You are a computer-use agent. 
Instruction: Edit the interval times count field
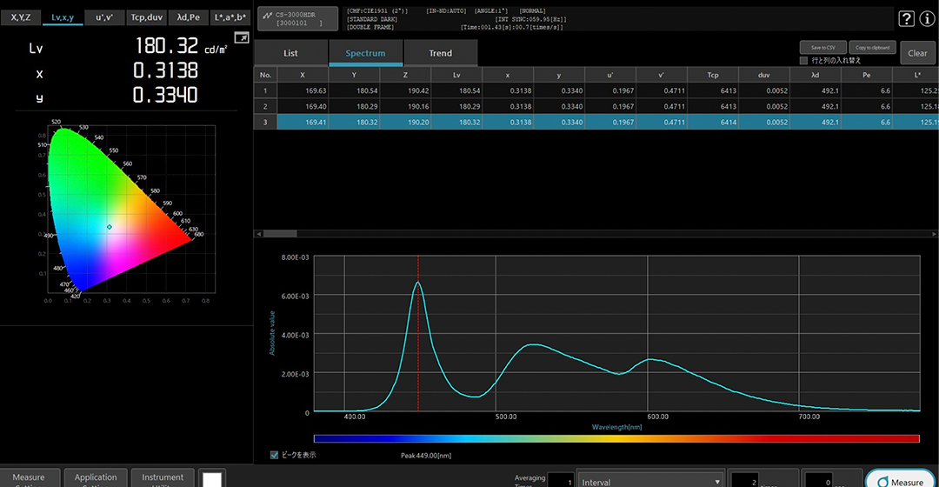(x=745, y=480)
